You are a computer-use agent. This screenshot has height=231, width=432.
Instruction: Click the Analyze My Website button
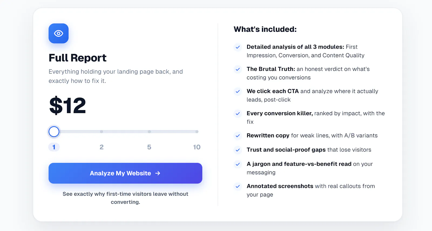tap(125, 173)
